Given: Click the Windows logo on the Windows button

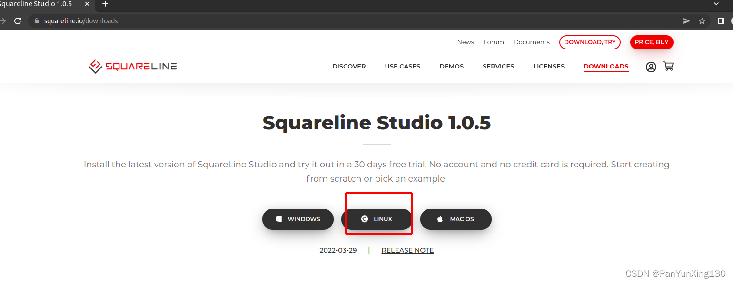Looking at the screenshot, I should [x=278, y=219].
